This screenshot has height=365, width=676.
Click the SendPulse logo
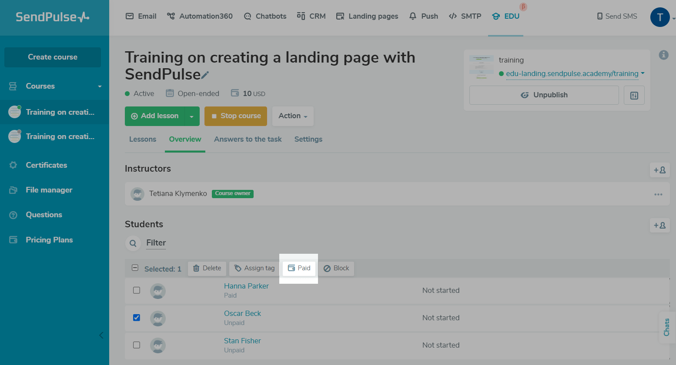click(x=53, y=17)
